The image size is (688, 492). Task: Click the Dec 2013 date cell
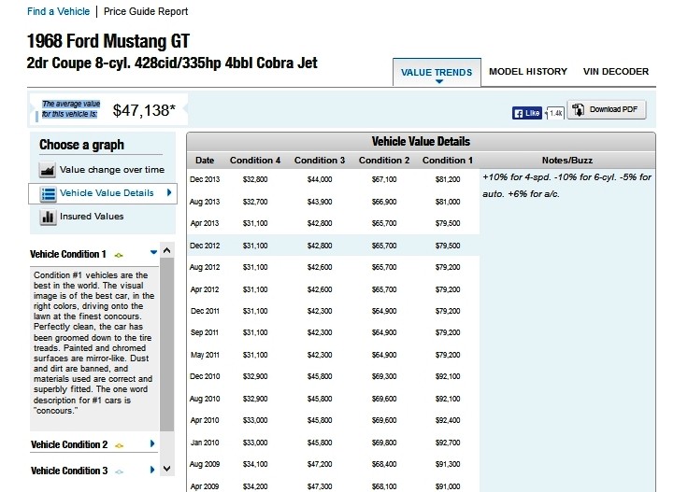point(205,179)
